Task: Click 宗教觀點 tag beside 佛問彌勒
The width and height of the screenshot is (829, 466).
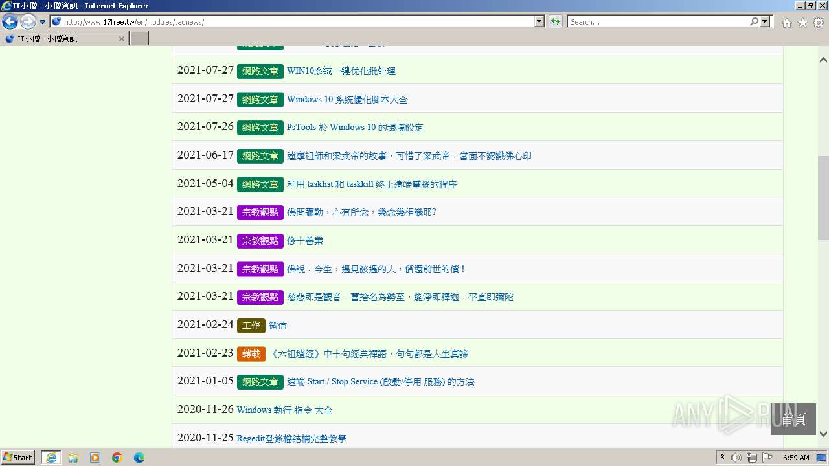Action: [260, 212]
